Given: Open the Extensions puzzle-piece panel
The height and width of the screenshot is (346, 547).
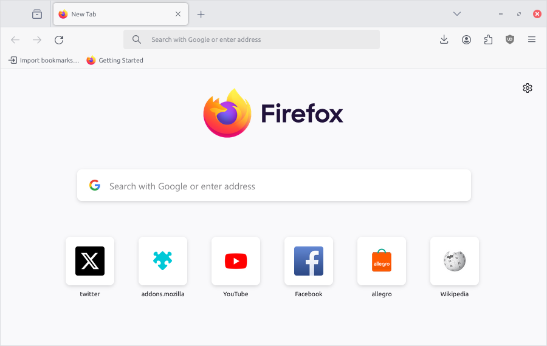Looking at the screenshot, I should (489, 39).
